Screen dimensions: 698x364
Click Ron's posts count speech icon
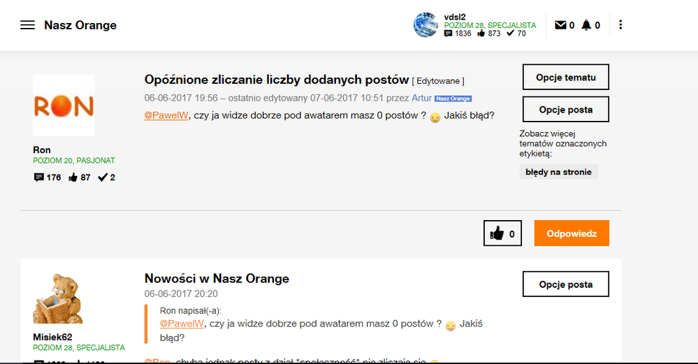pyautogui.click(x=38, y=177)
